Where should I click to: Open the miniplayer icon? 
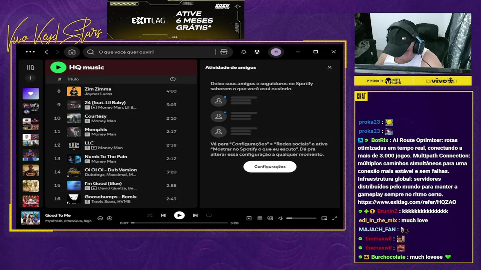[x=324, y=218]
